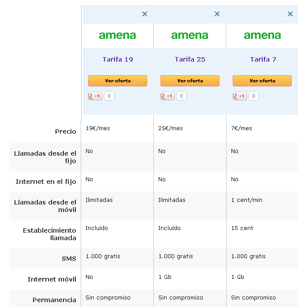
Task: Open the Tarifa 7 plan link
Action: 263,59
